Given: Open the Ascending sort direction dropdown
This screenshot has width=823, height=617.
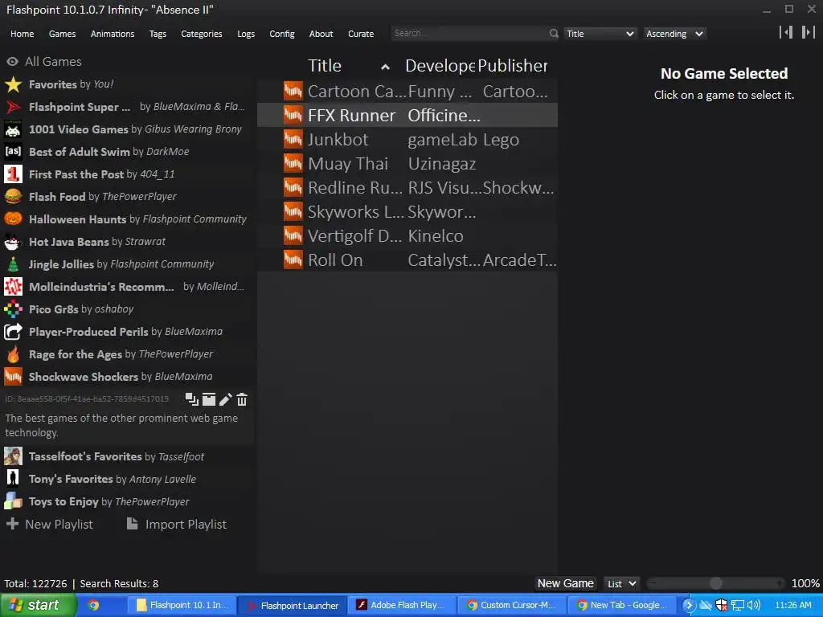Looking at the screenshot, I should click(x=674, y=34).
